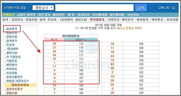Open the 고클린 게시판 menu item
Viewport: 181px width, 96px height.
click(x=26, y=15)
